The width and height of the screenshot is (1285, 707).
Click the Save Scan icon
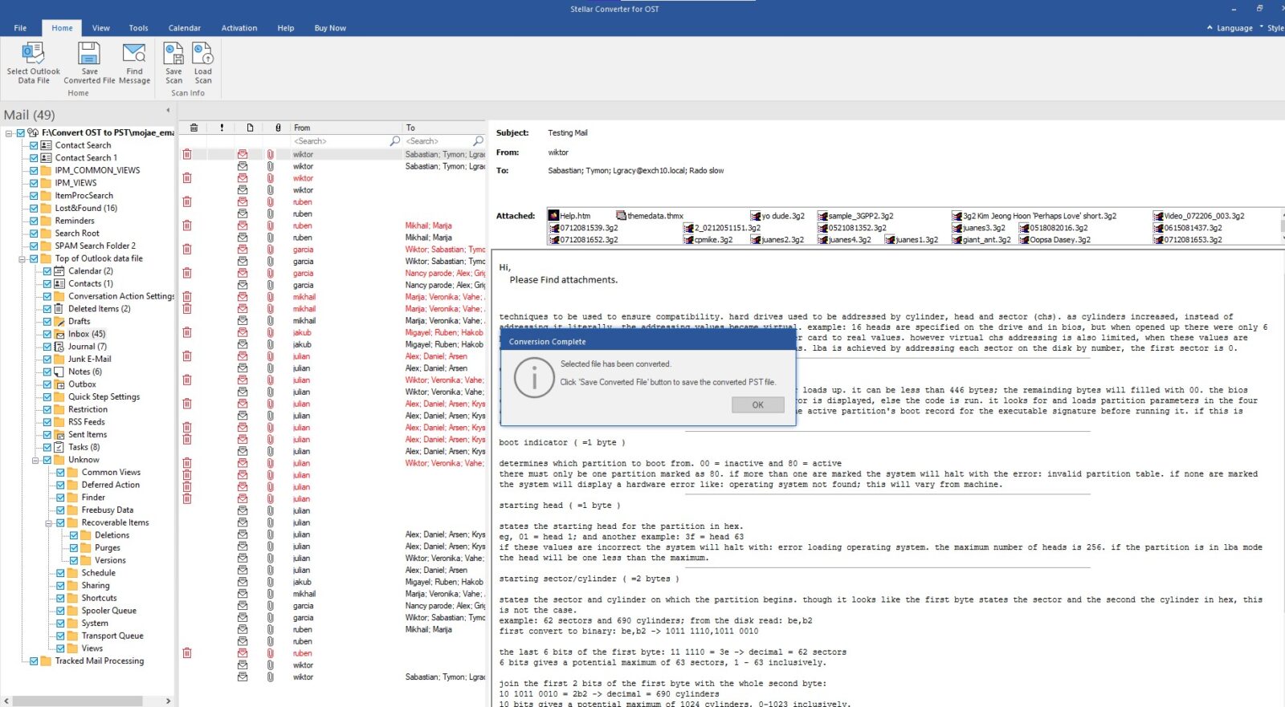(173, 55)
